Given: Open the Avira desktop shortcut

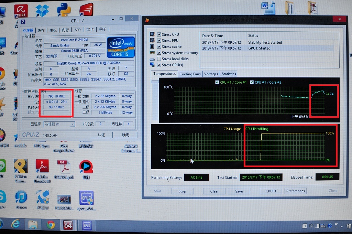Looking at the screenshot, I should (x=21, y=11).
